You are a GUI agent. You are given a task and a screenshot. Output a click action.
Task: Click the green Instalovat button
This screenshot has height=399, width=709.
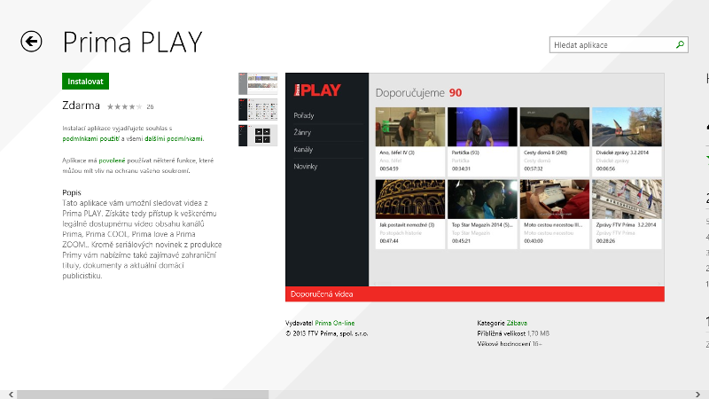click(85, 81)
